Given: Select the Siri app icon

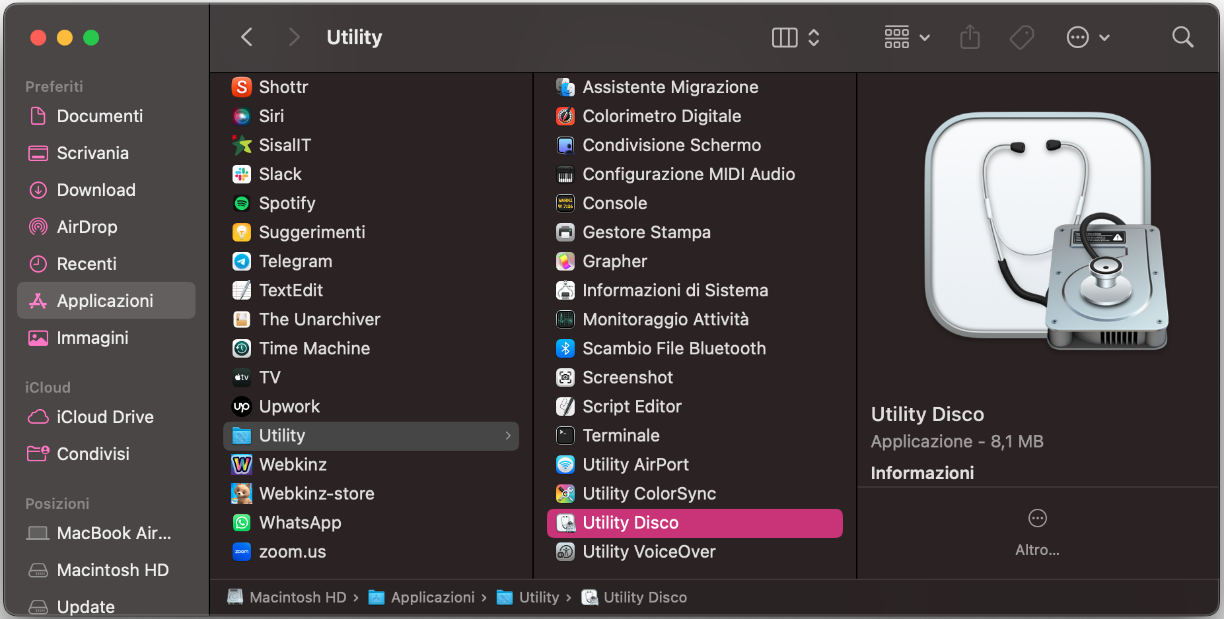Looking at the screenshot, I should tap(242, 116).
